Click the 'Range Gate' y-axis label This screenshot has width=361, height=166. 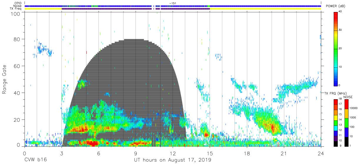pyautogui.click(x=4, y=80)
